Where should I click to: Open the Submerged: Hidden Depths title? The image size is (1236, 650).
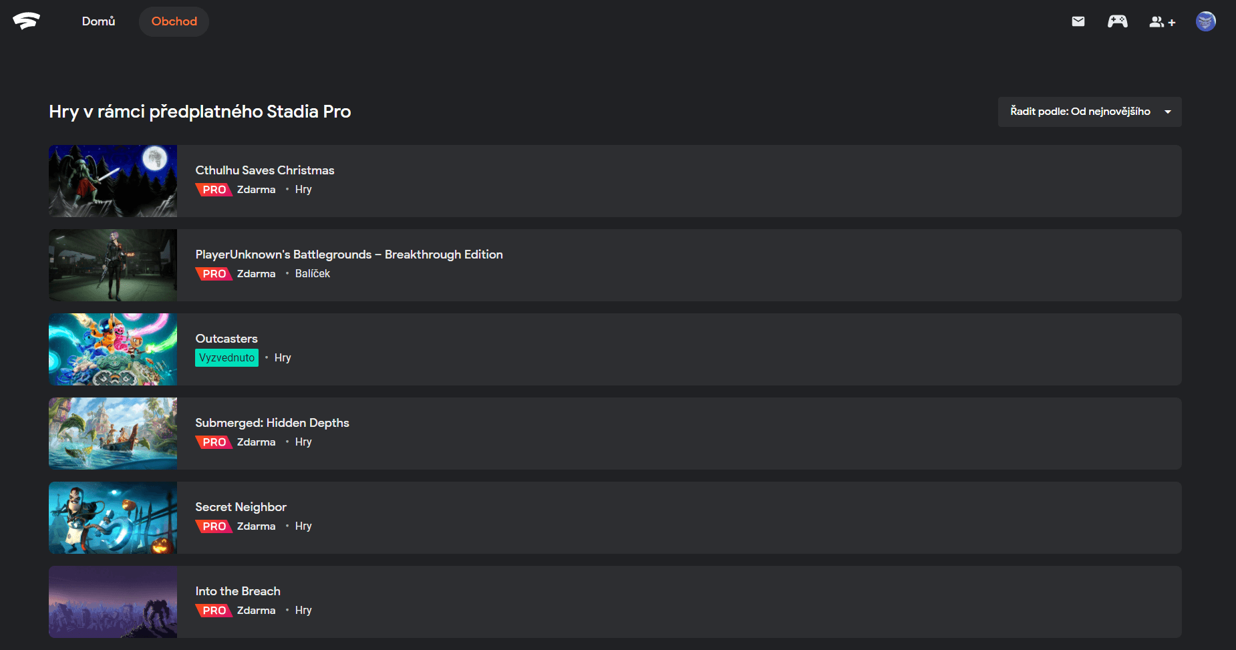[272, 423]
